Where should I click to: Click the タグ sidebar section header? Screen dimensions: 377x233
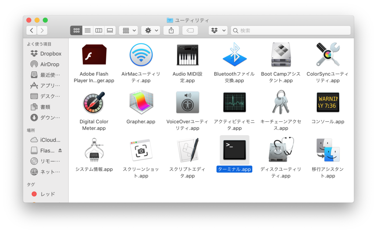tap(31, 184)
